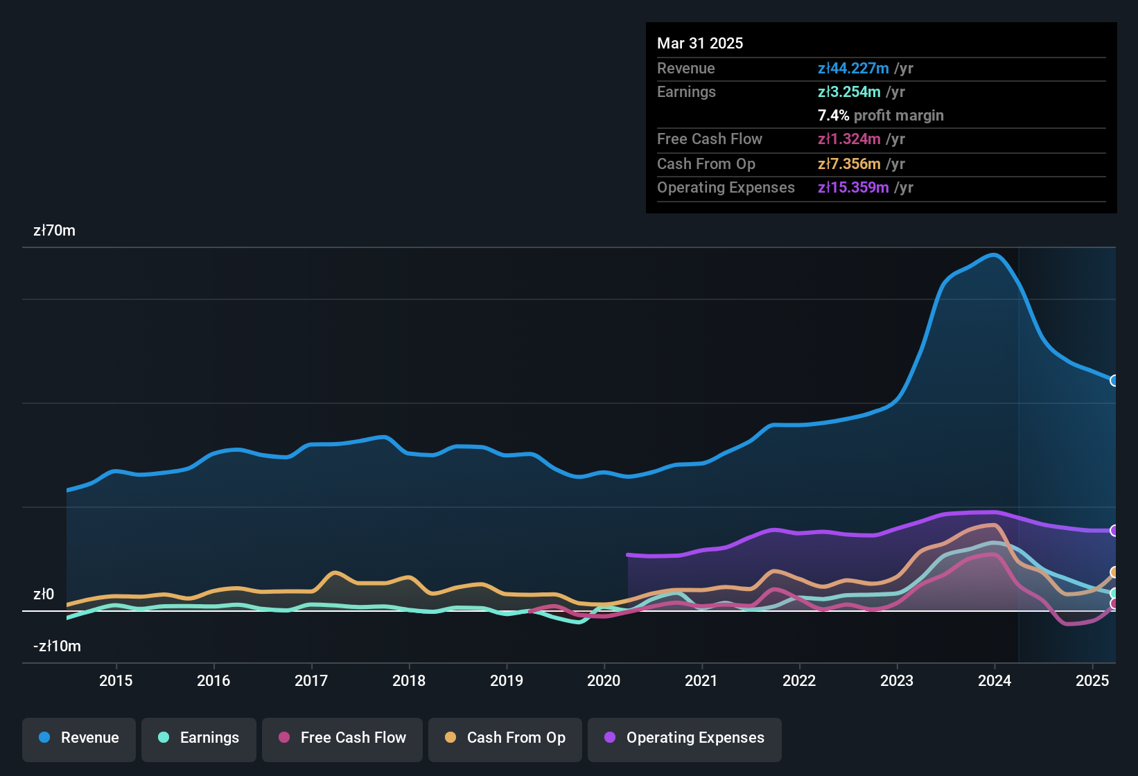Click the teal Earnings legend dot icon
The image size is (1138, 776).
(x=164, y=738)
